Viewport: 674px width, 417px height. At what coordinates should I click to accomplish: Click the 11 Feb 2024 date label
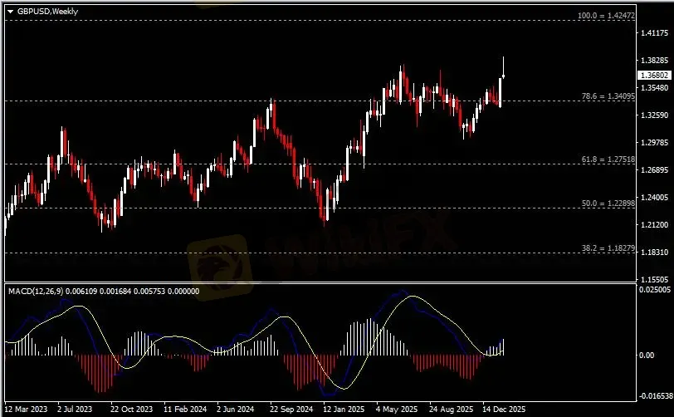[x=185, y=409]
